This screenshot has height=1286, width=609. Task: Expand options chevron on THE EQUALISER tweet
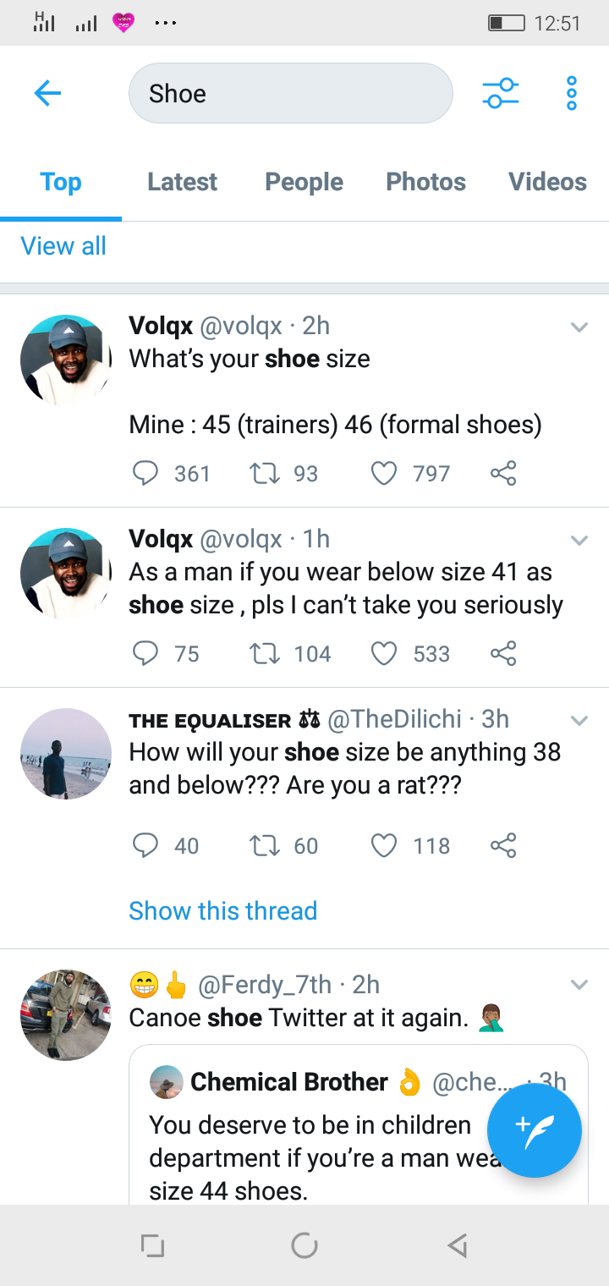point(579,721)
